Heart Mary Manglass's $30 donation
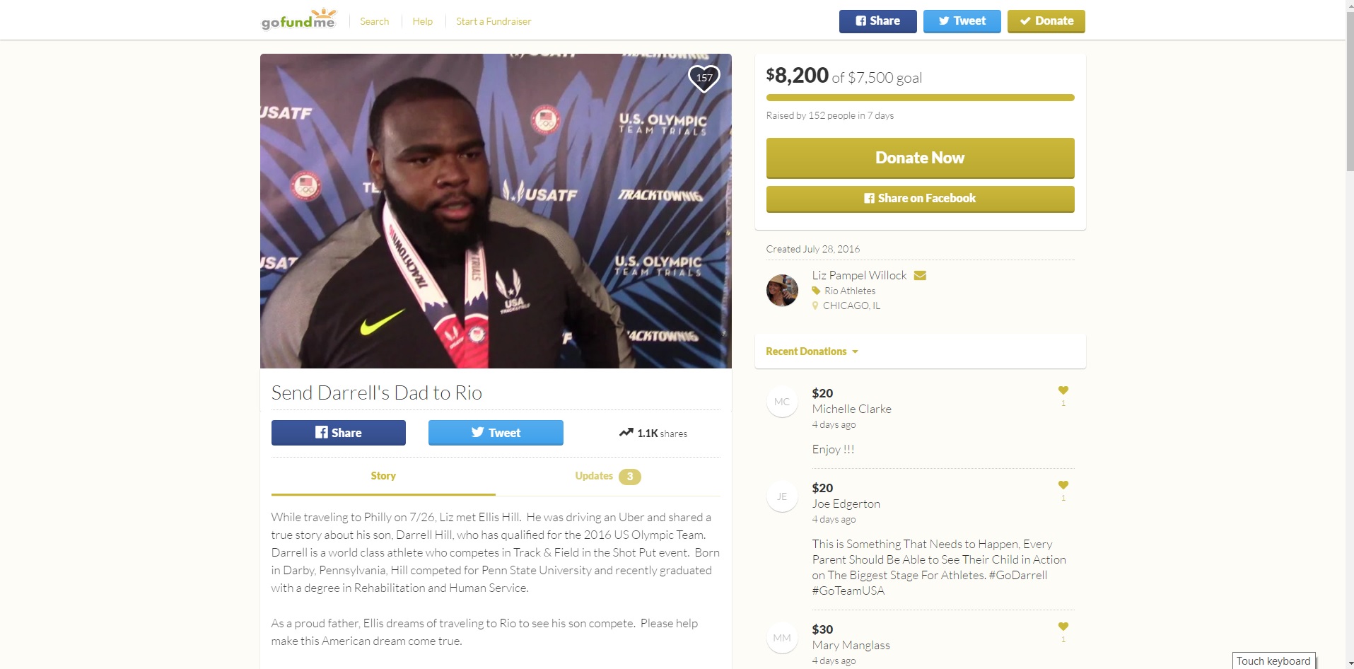The image size is (1354, 669). (x=1063, y=627)
